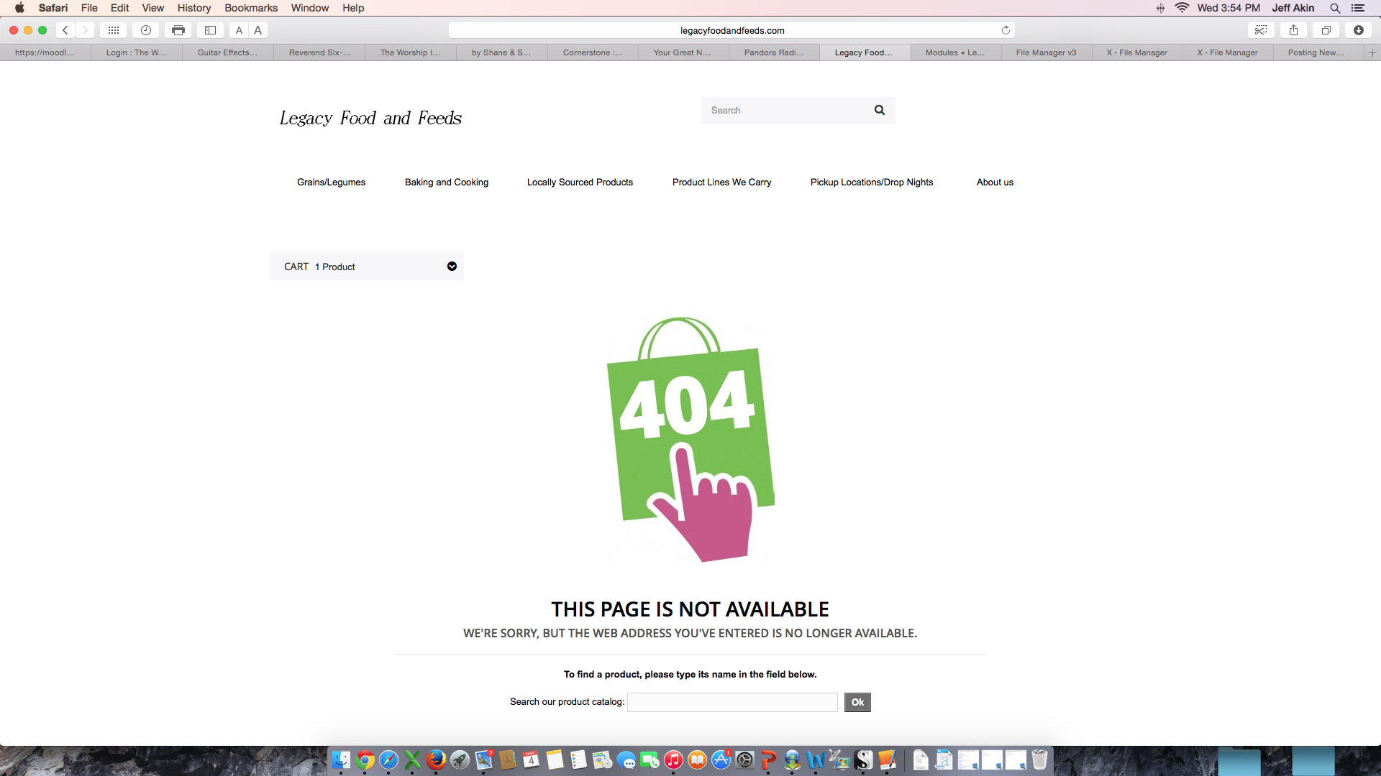Open Spotlight search in menu bar
Screen dimensions: 1381x776
(x=1335, y=8)
